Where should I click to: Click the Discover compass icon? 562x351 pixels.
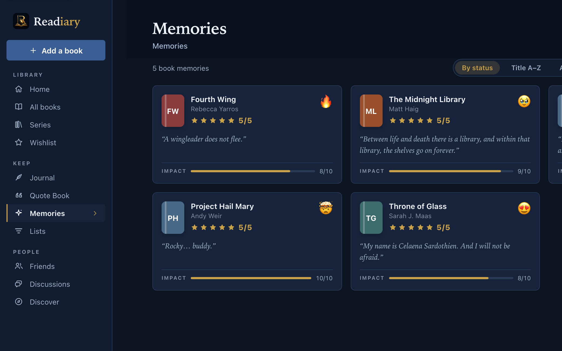pyautogui.click(x=19, y=302)
